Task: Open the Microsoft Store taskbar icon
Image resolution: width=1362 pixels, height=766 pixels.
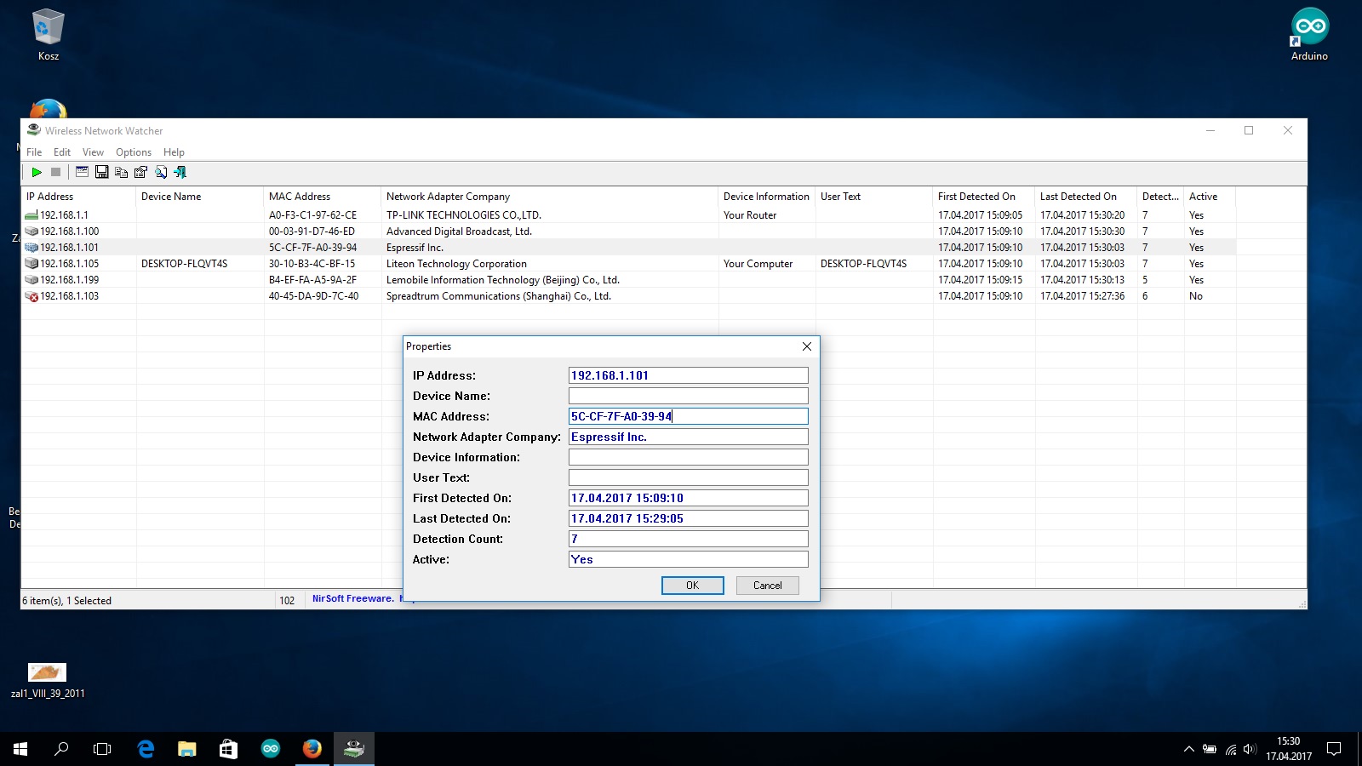Action: tap(228, 749)
